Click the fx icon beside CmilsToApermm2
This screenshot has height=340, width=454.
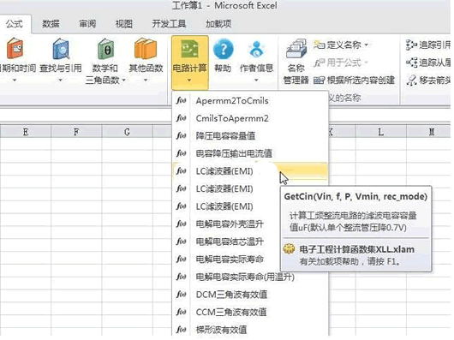(x=182, y=118)
